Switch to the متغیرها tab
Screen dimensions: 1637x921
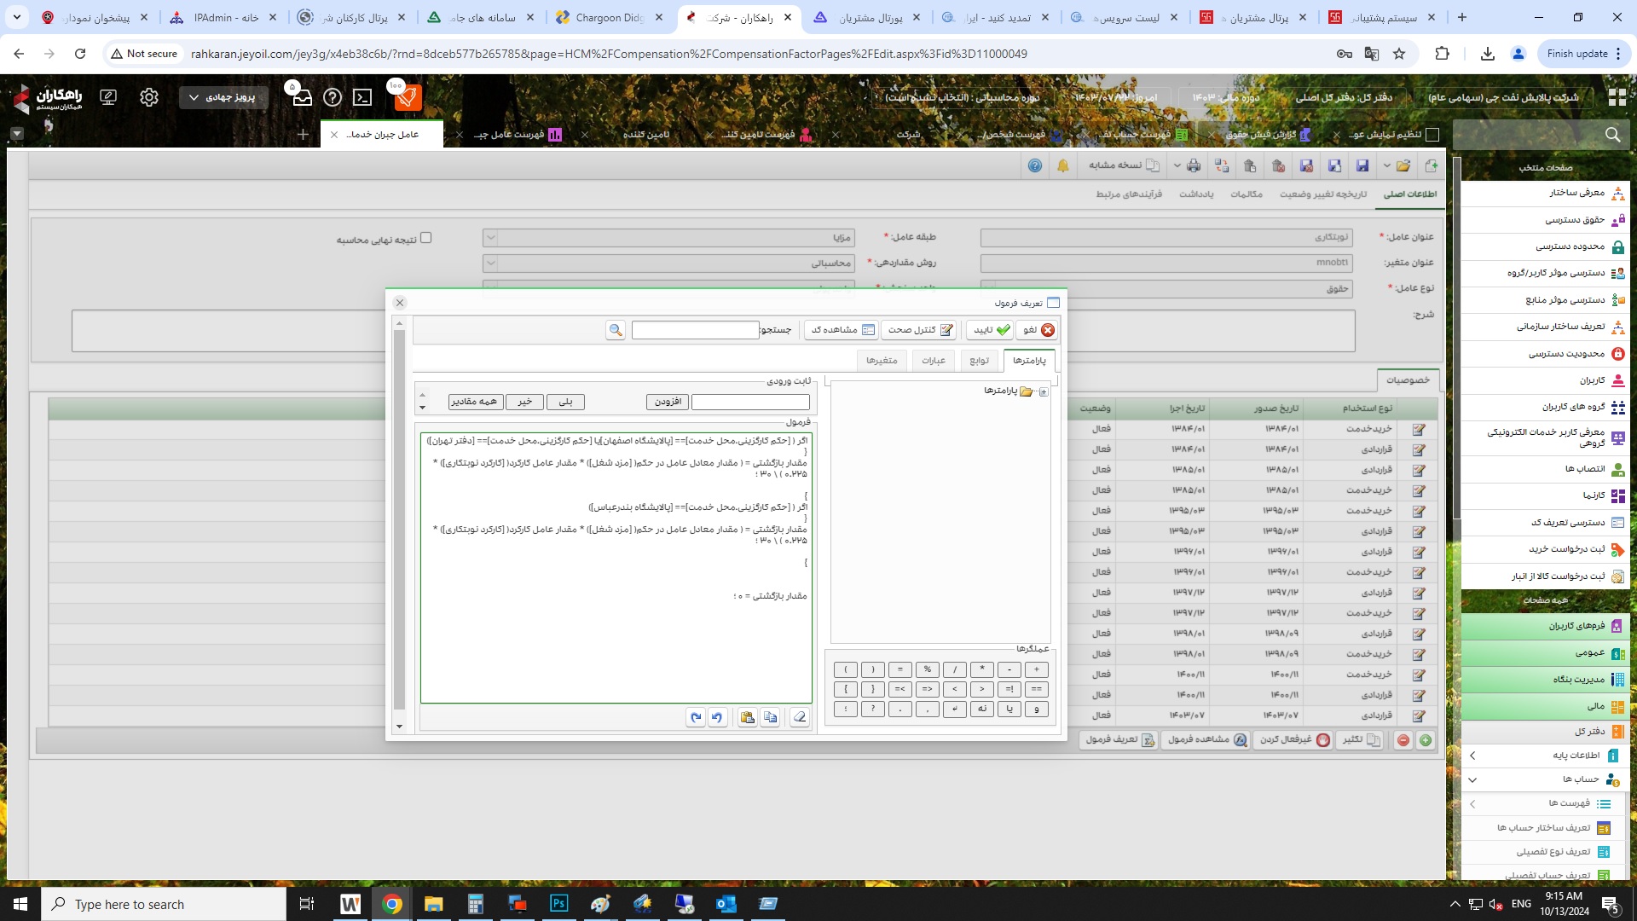(882, 361)
